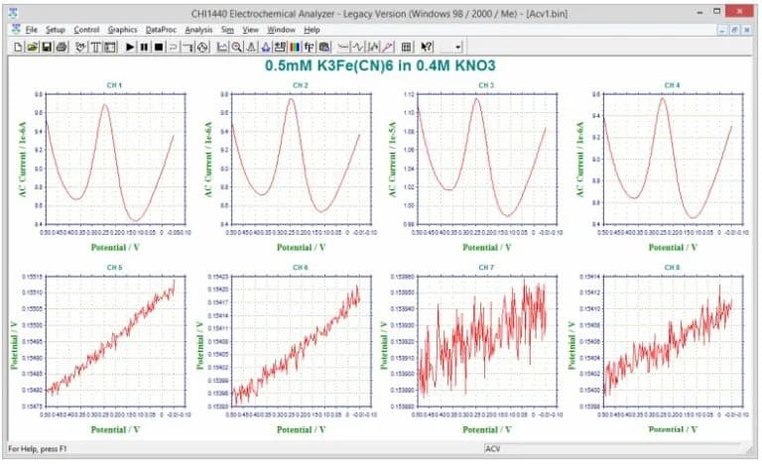
Task: Open the Control menu
Action: [86, 30]
